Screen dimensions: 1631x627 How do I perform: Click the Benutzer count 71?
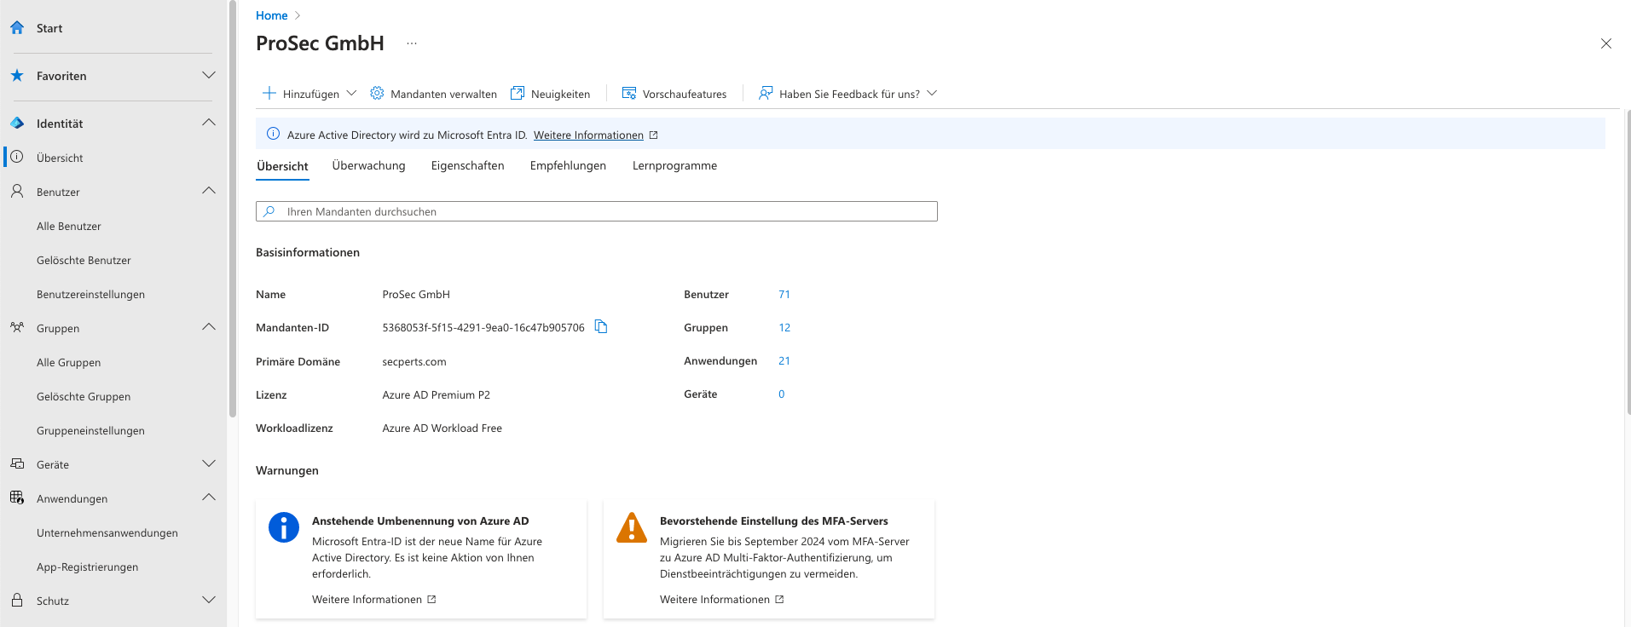784,294
